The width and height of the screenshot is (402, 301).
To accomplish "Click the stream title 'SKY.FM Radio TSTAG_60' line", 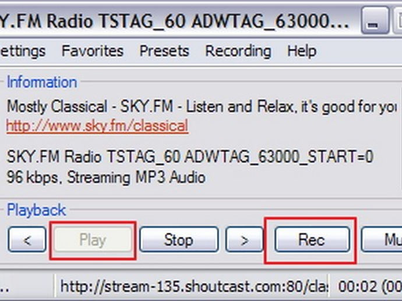I will tap(190, 156).
